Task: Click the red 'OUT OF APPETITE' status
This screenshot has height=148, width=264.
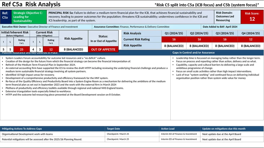Action: pos(103,49)
